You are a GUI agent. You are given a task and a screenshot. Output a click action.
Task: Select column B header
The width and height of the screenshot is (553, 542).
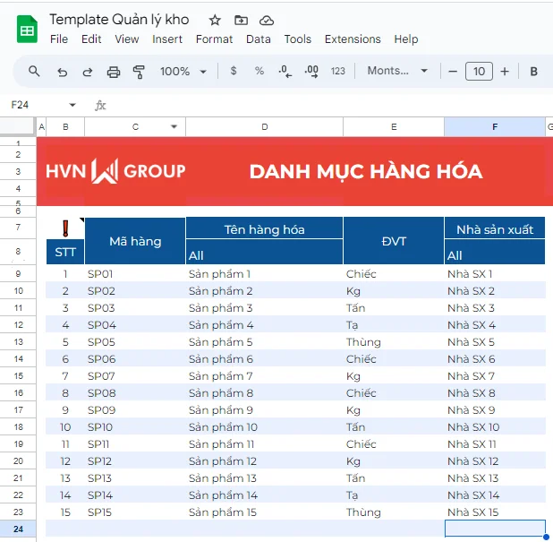tap(65, 126)
